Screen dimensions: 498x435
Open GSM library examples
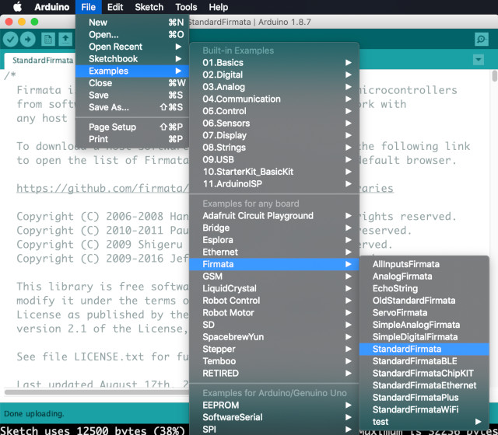274,277
